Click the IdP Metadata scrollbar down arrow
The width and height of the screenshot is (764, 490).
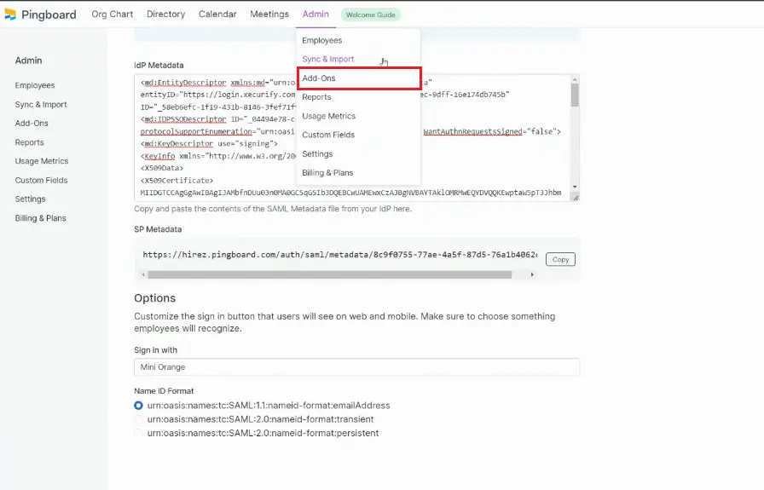(575, 187)
